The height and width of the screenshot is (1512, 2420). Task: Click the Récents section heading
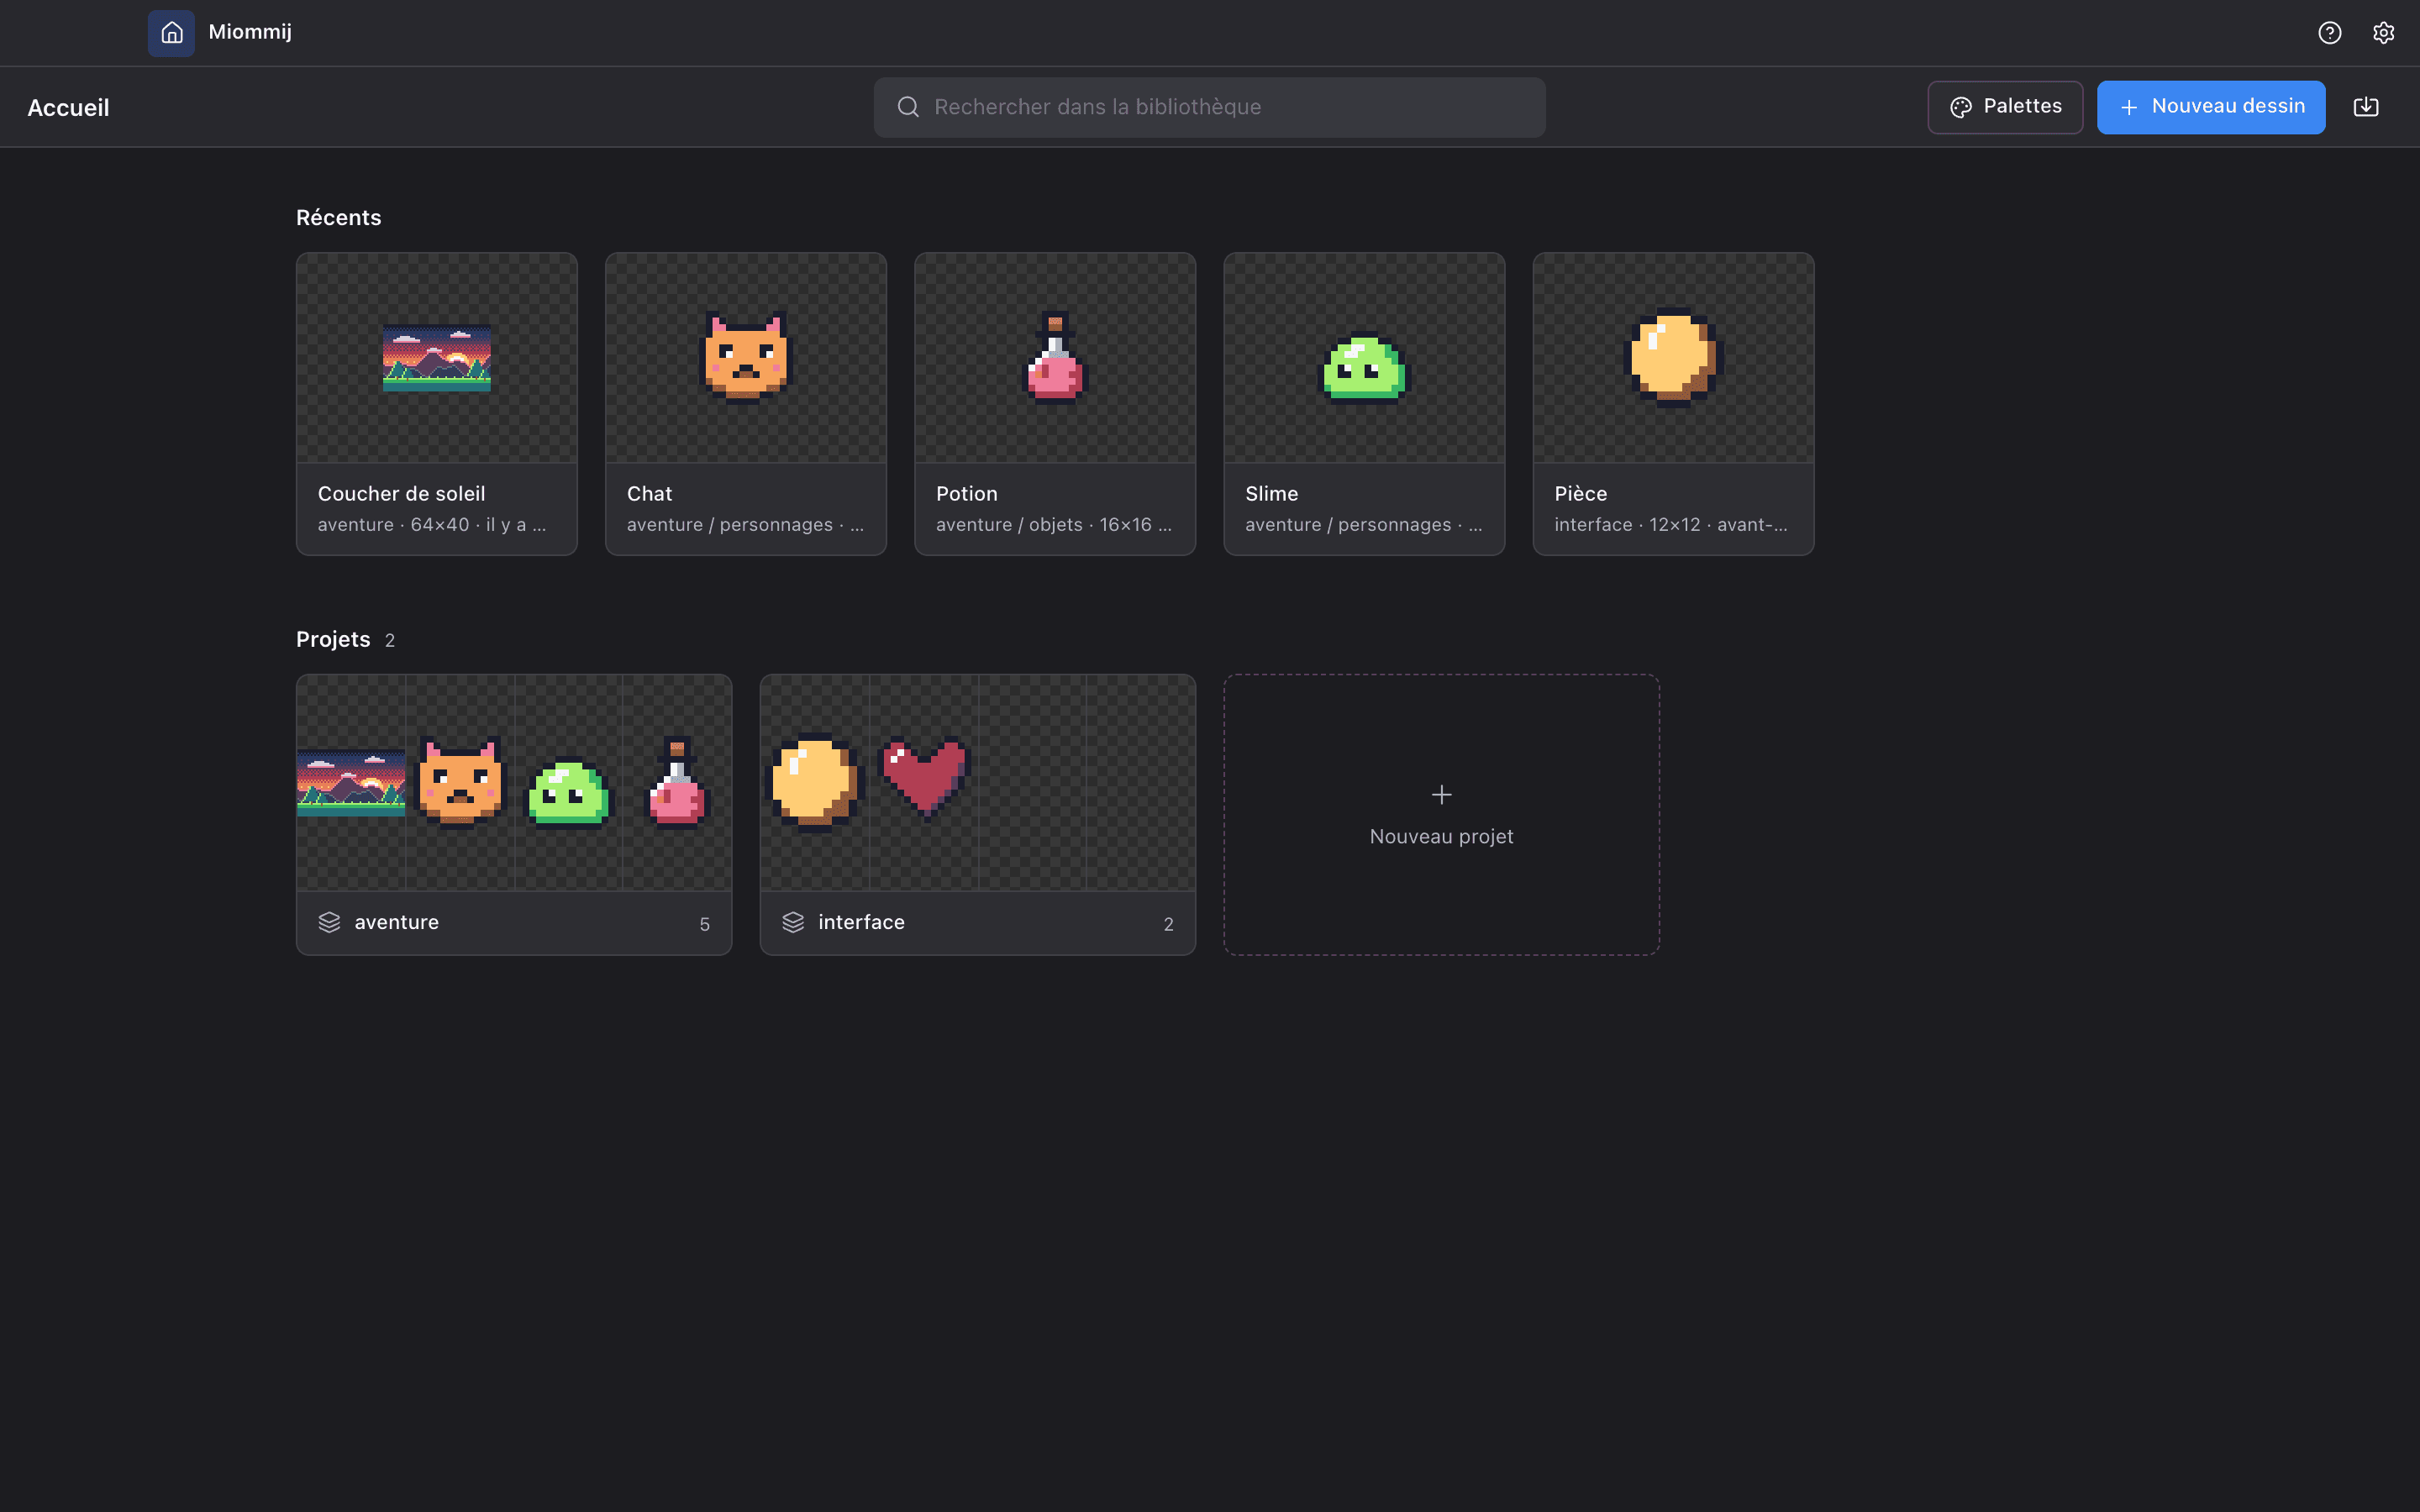338,218
